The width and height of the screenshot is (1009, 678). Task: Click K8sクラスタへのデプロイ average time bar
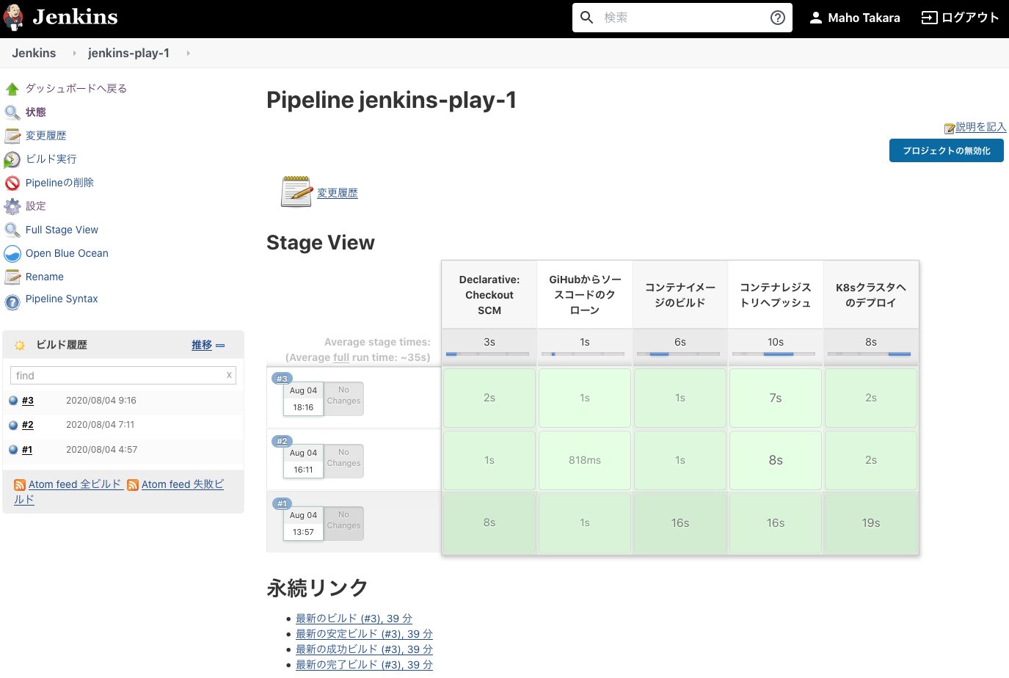870,354
